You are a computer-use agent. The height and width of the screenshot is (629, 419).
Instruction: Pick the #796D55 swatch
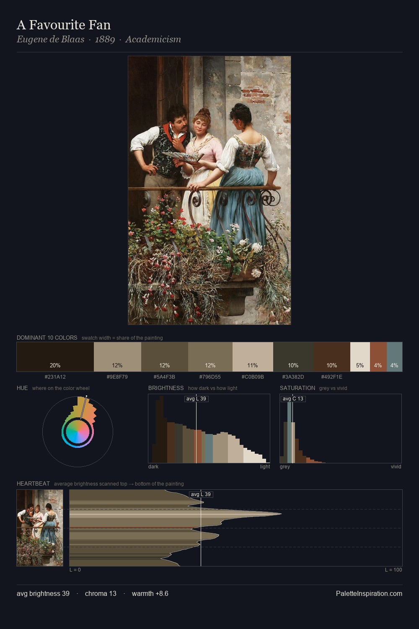point(210,357)
